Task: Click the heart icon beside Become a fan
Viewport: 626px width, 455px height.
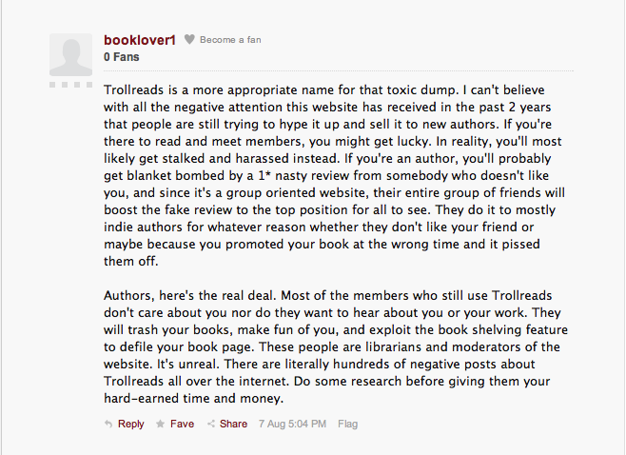Action: pos(189,39)
